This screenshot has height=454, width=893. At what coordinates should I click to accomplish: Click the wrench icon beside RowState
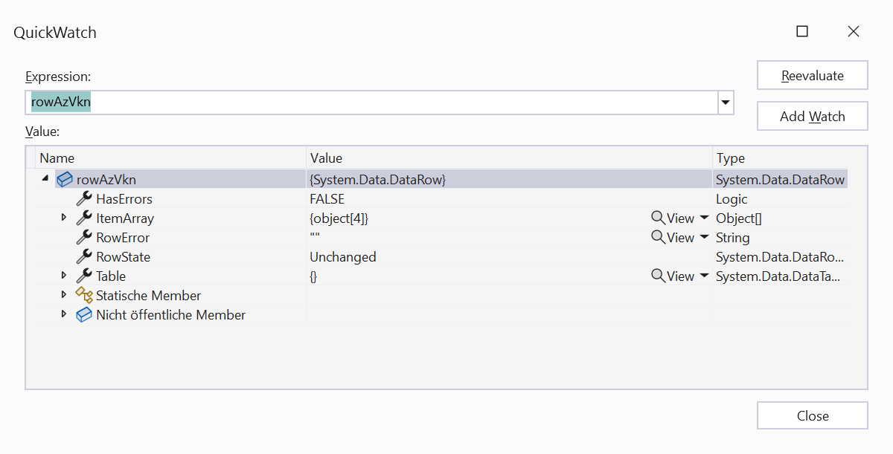tap(84, 256)
